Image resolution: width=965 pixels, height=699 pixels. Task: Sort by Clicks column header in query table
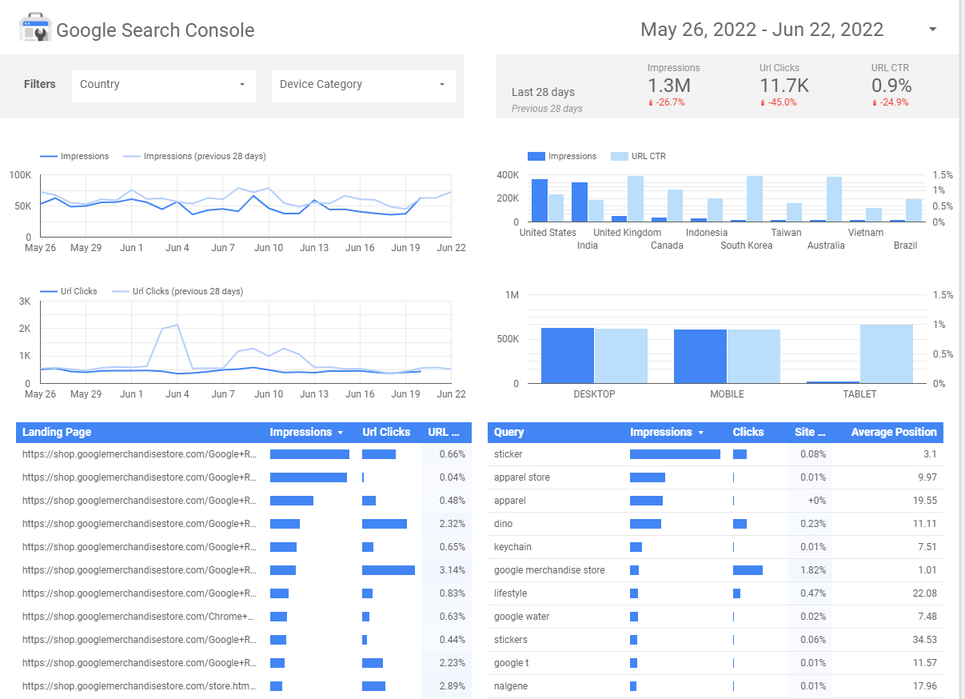(748, 432)
